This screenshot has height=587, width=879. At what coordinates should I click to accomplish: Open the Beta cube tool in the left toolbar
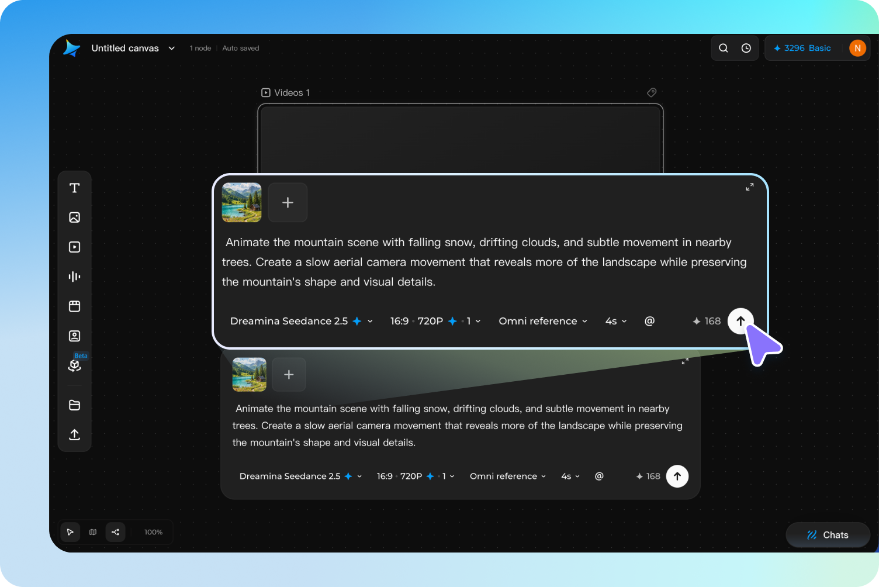point(74,365)
